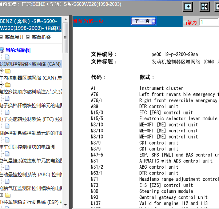Click code A1 Instrument cluster row
219x209 pixels.
[x=137, y=88]
